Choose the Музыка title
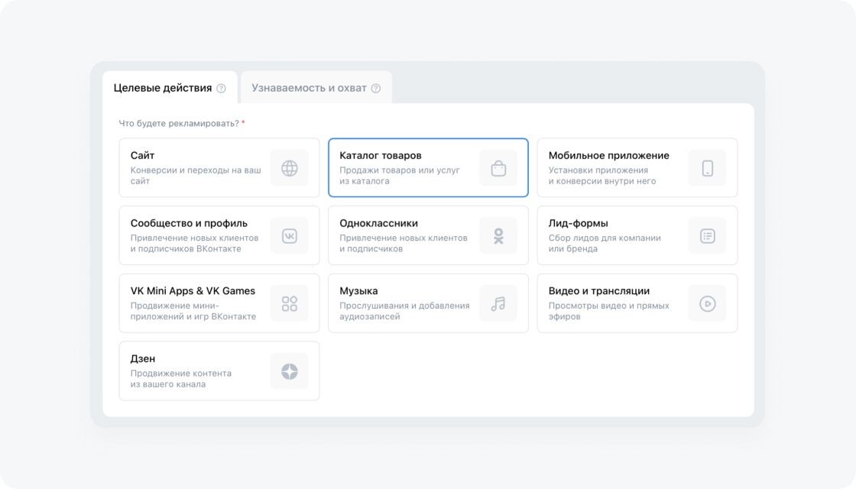 click(358, 291)
